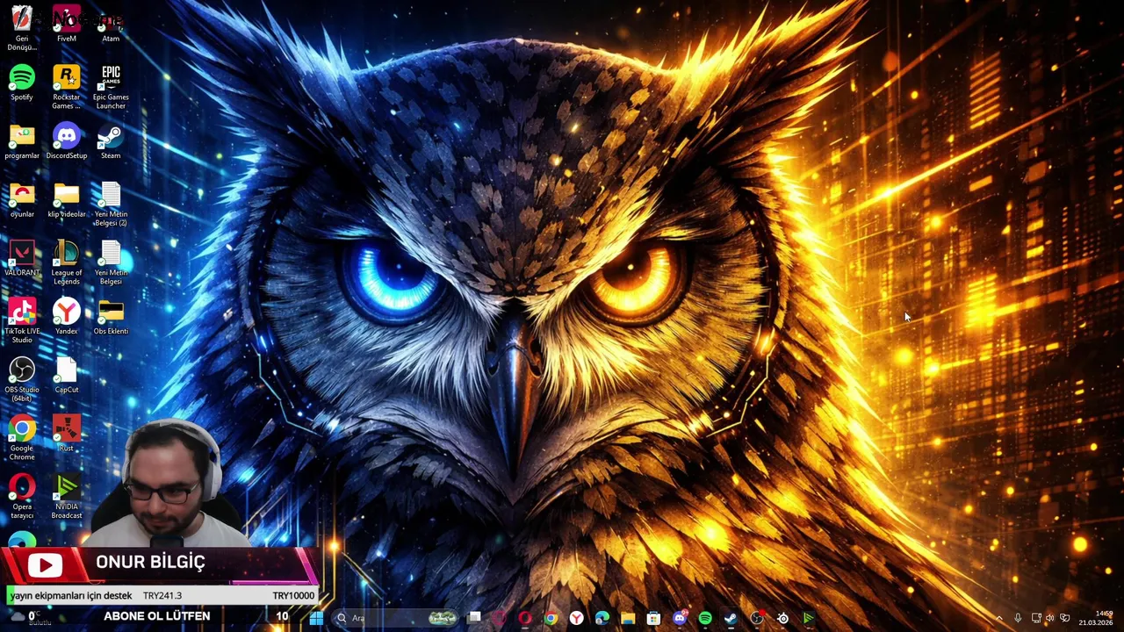Open SteelSeries app from the taskbar

coord(782,618)
